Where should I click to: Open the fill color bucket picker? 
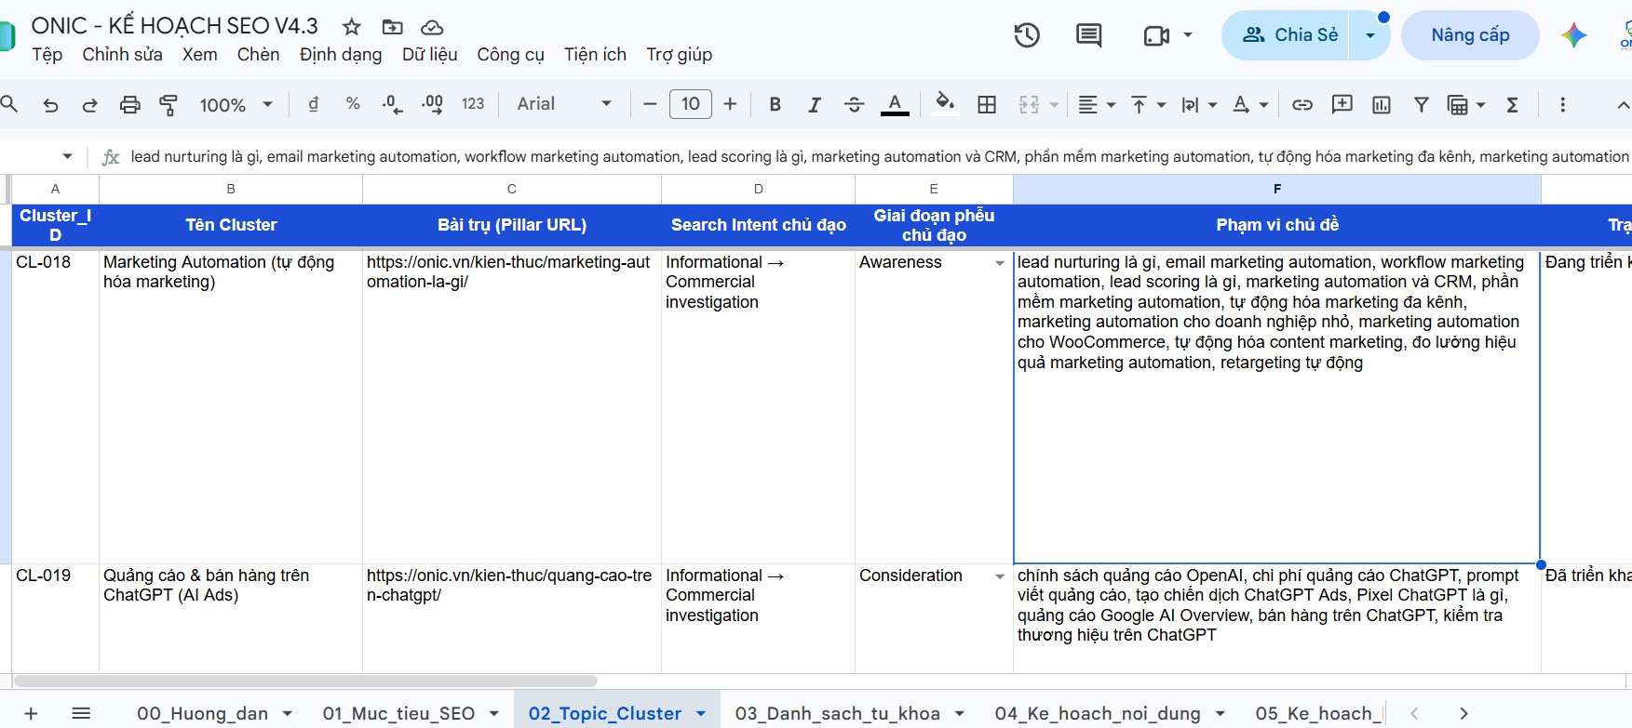pos(945,104)
